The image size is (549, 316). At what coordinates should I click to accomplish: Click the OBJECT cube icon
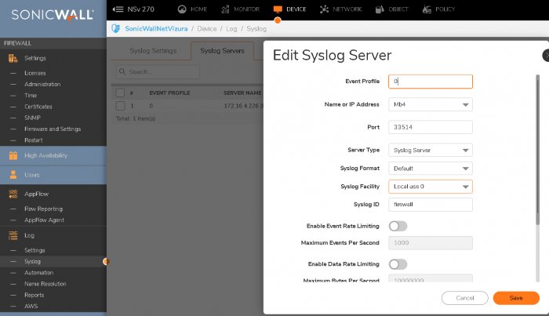380,9
